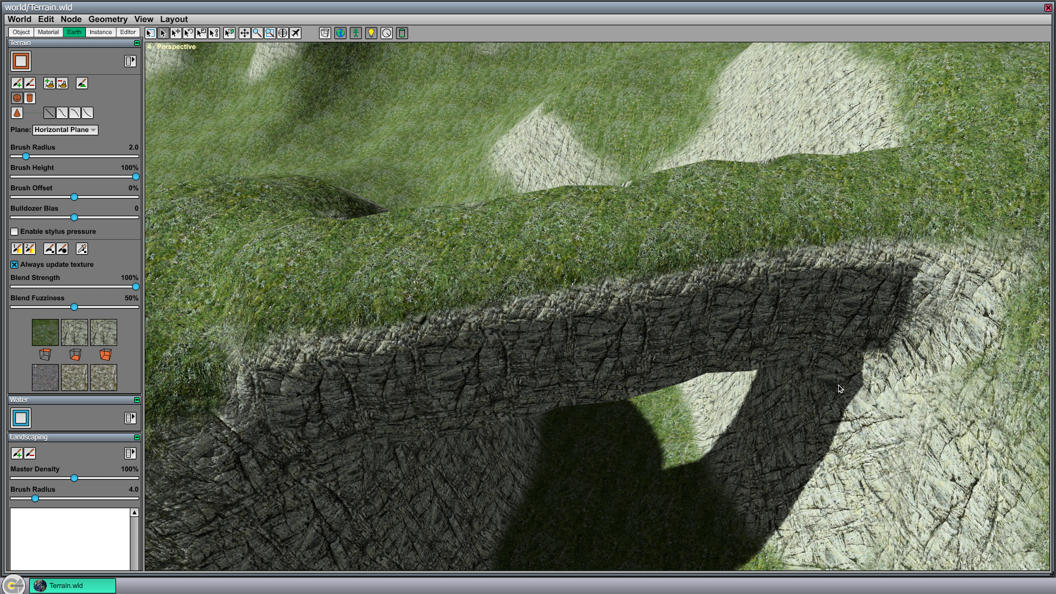
Task: Pick the additive bulldozer tool
Action: pos(49,83)
